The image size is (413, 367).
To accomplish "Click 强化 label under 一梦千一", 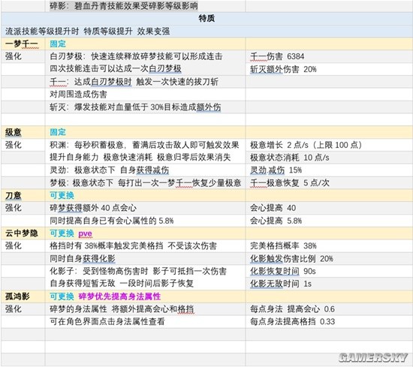I will pos(14,56).
